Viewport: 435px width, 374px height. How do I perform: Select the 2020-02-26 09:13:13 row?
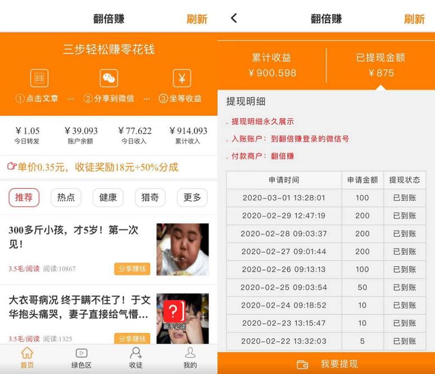[326, 269]
